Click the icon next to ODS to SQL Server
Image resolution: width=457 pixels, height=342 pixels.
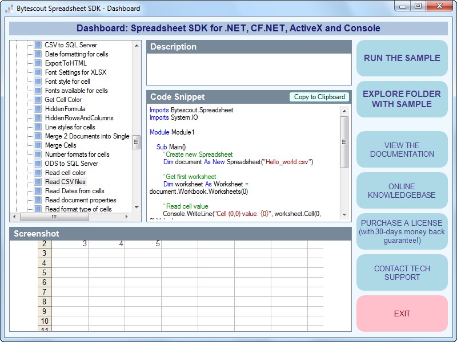pyautogui.click(x=38, y=164)
